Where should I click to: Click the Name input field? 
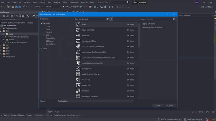pos(95,101)
